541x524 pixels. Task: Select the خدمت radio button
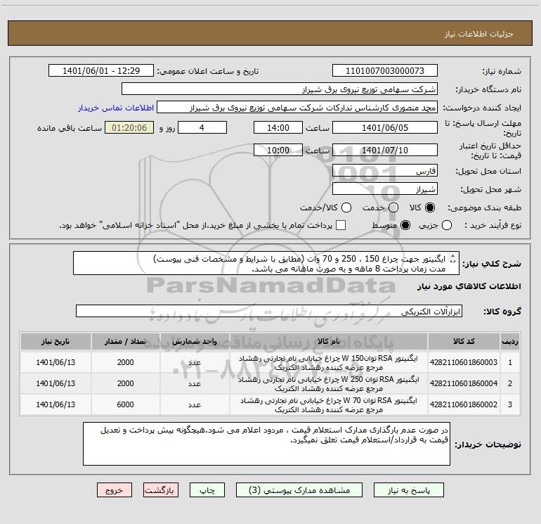(393, 207)
